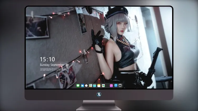Open the Weather app in dock
The image size is (198, 111).
click(x=82, y=86)
